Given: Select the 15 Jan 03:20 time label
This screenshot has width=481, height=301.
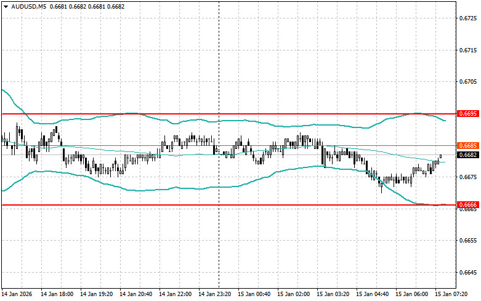Looking at the screenshot, I should pos(333,294).
